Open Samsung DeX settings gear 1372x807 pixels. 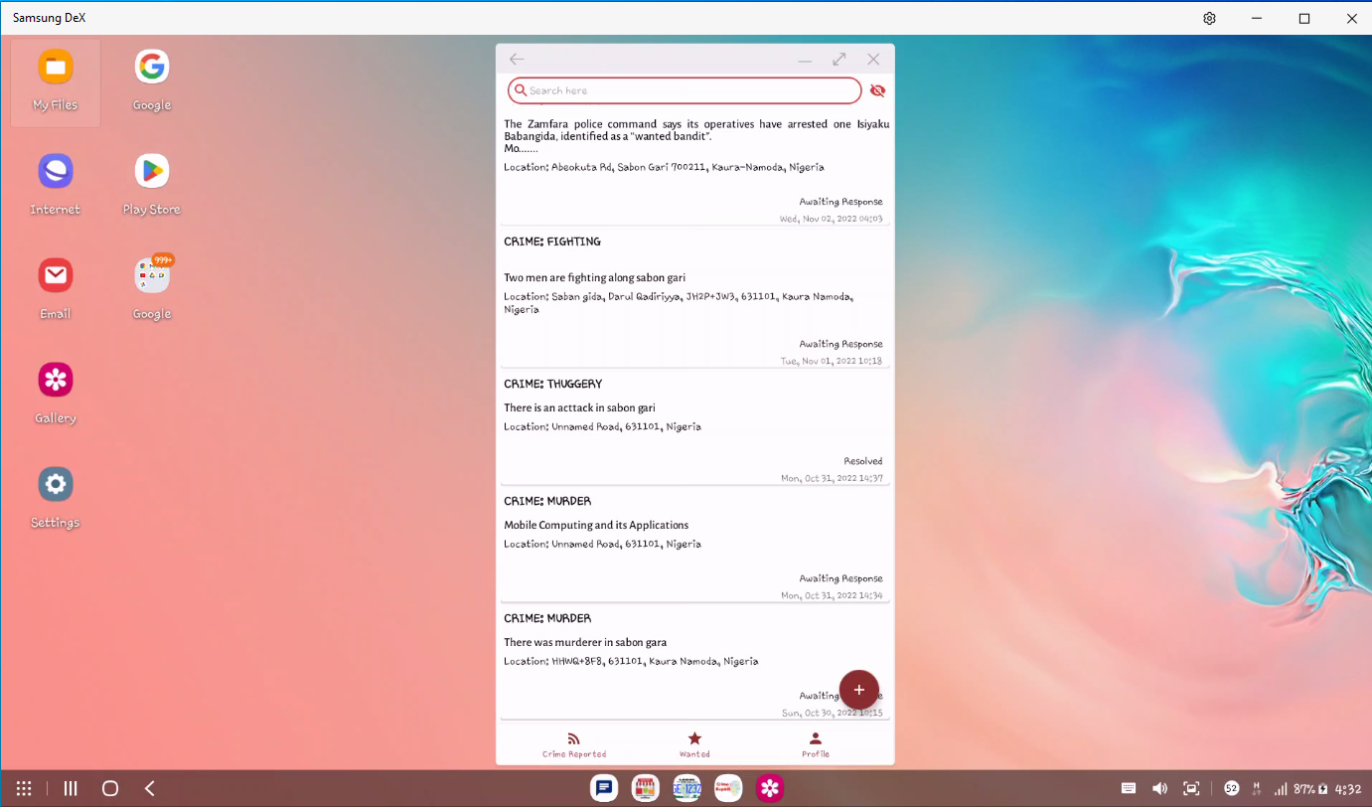(x=1209, y=18)
